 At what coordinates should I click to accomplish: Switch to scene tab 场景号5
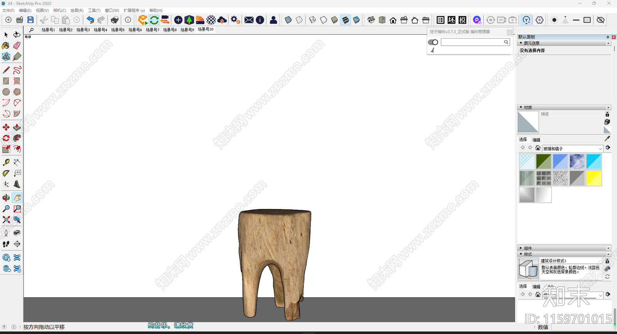click(x=118, y=30)
